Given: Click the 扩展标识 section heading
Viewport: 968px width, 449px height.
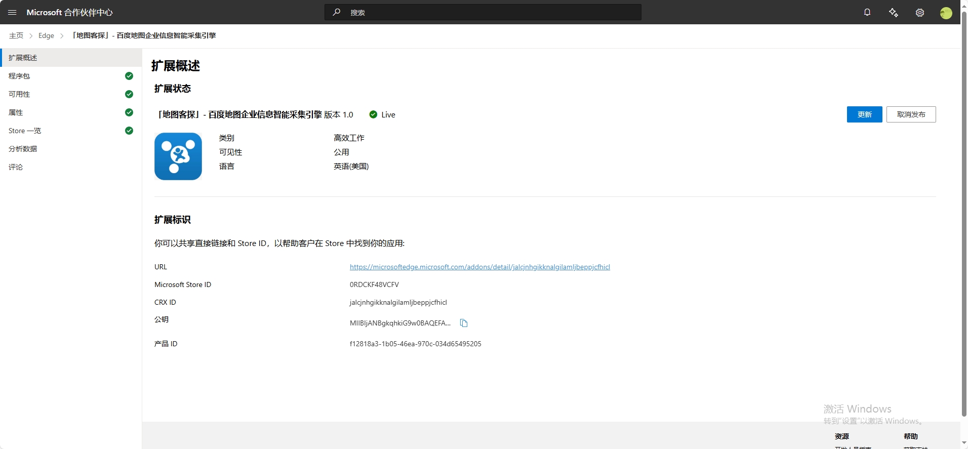Looking at the screenshot, I should [173, 220].
